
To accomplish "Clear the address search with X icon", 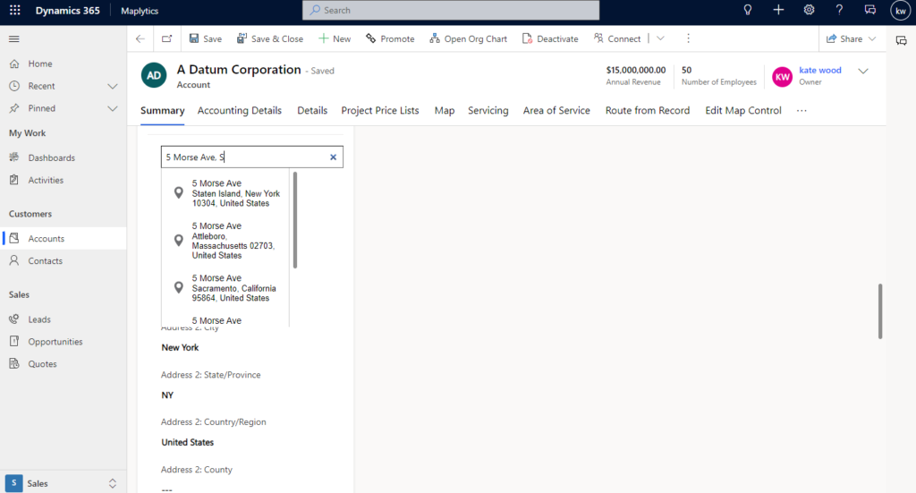I will click(x=333, y=157).
